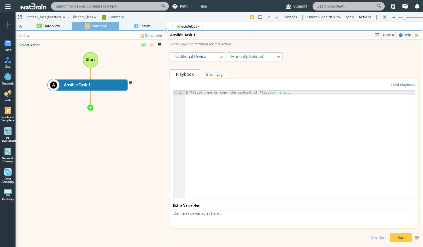The height and width of the screenshot is (247, 423).
Task: Select the rectangle drawing tool
Action: pos(260,17)
